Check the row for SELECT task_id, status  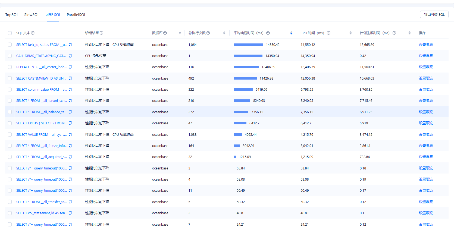[10, 45]
